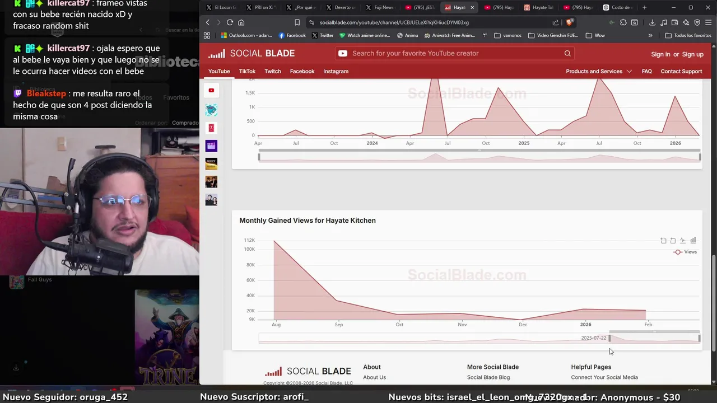Open the Watch anime online bookmark
The image size is (717, 403).
pos(365,35)
